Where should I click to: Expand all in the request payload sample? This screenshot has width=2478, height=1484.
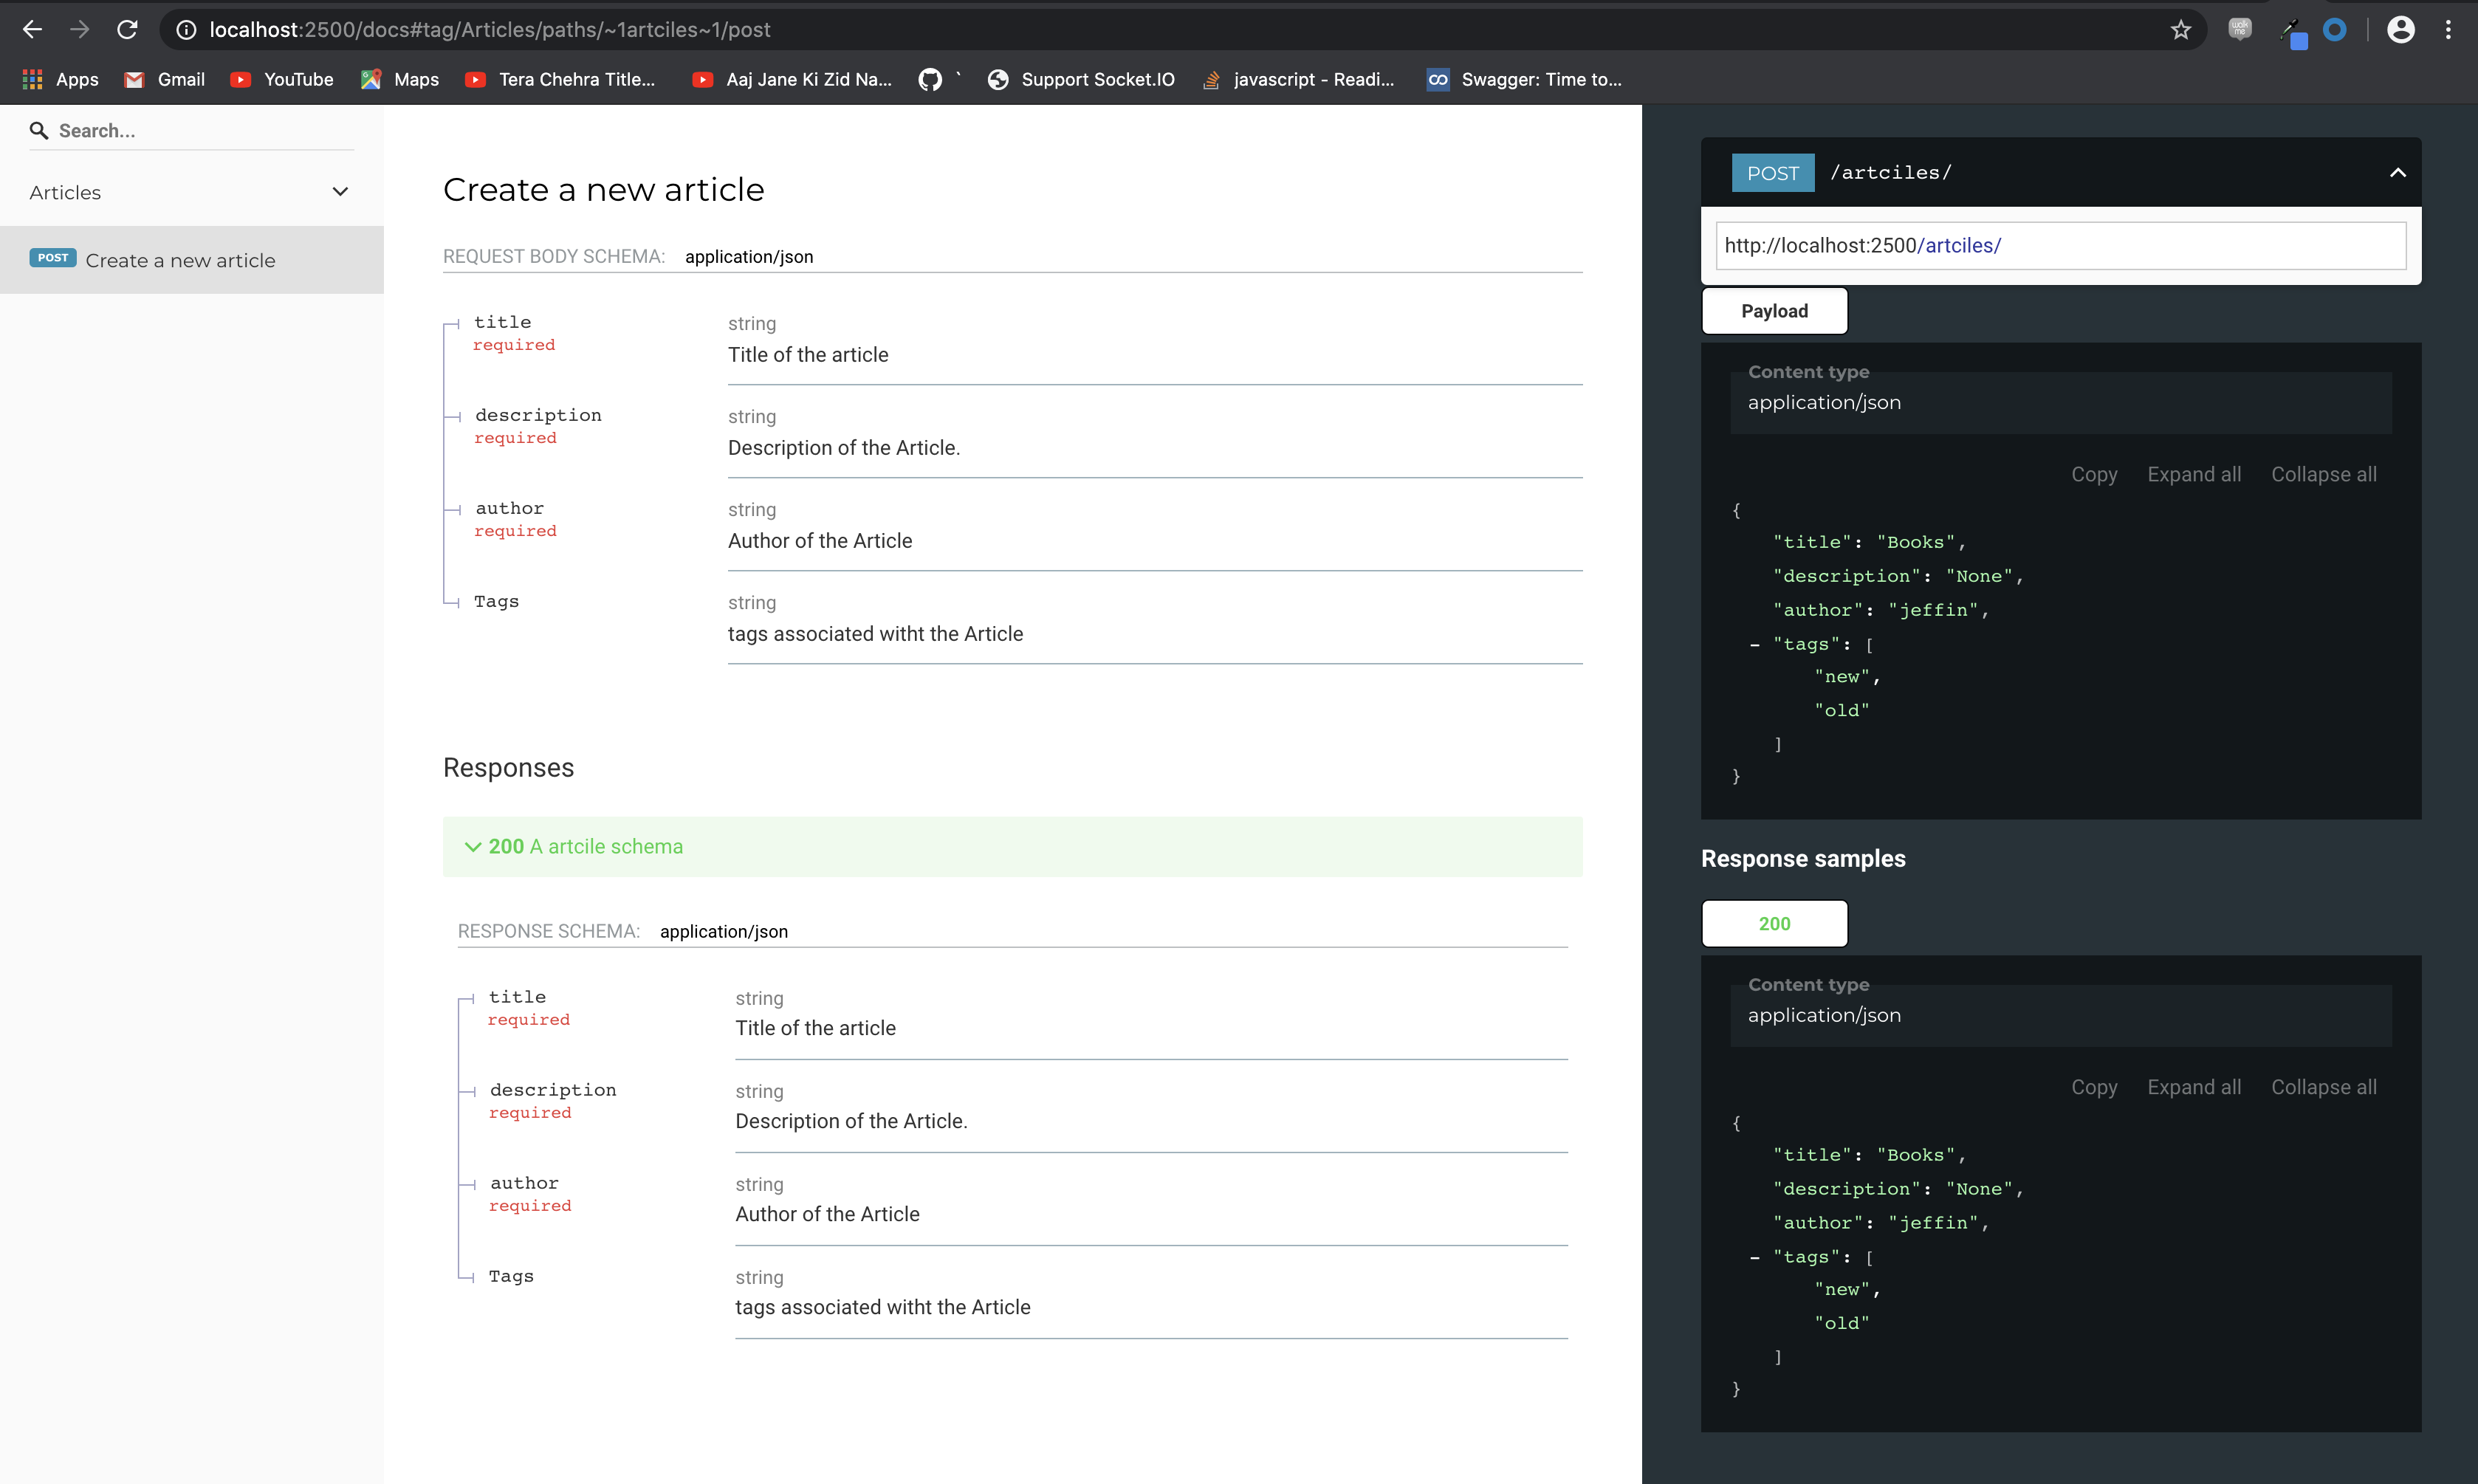click(x=2194, y=475)
